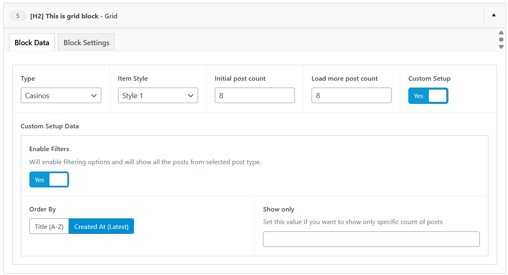
Task: Click the block number 5 badge
Action: point(18,16)
